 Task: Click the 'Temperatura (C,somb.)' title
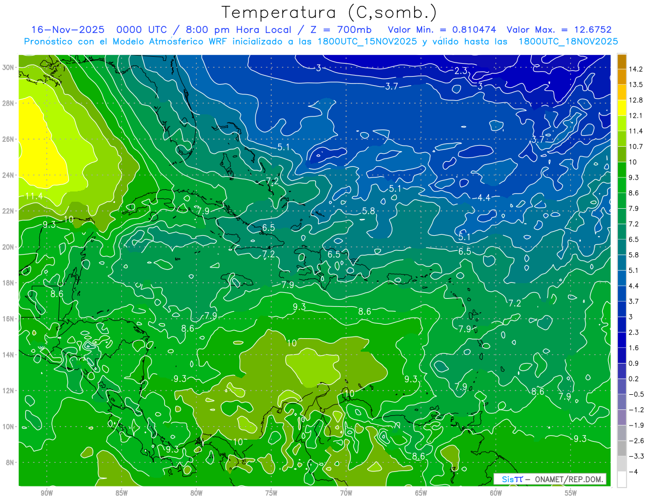click(329, 13)
